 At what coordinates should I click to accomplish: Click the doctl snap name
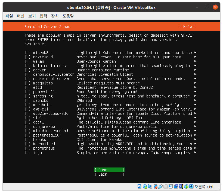[39, 122]
